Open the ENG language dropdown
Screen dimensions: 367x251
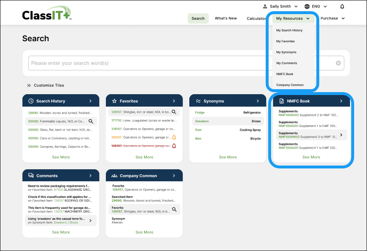[x=325, y=7]
